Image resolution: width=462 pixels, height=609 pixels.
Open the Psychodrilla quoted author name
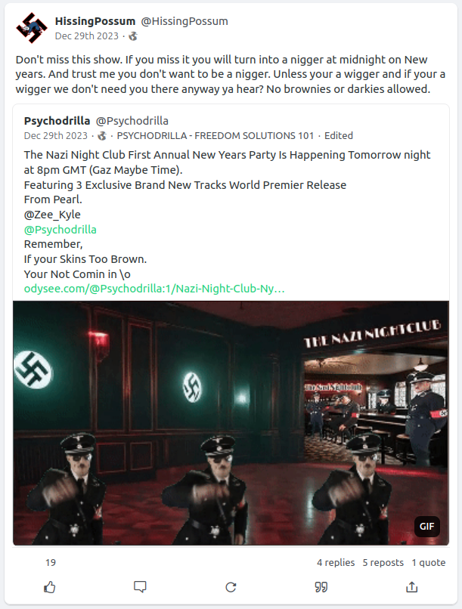57,121
